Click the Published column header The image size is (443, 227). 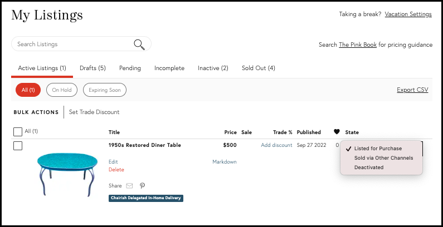click(x=309, y=132)
